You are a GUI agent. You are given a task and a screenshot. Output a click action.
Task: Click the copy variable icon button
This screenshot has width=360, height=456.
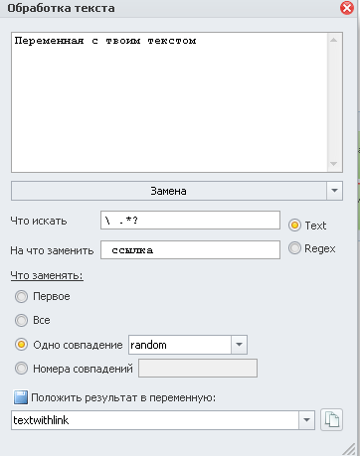pyautogui.click(x=331, y=420)
